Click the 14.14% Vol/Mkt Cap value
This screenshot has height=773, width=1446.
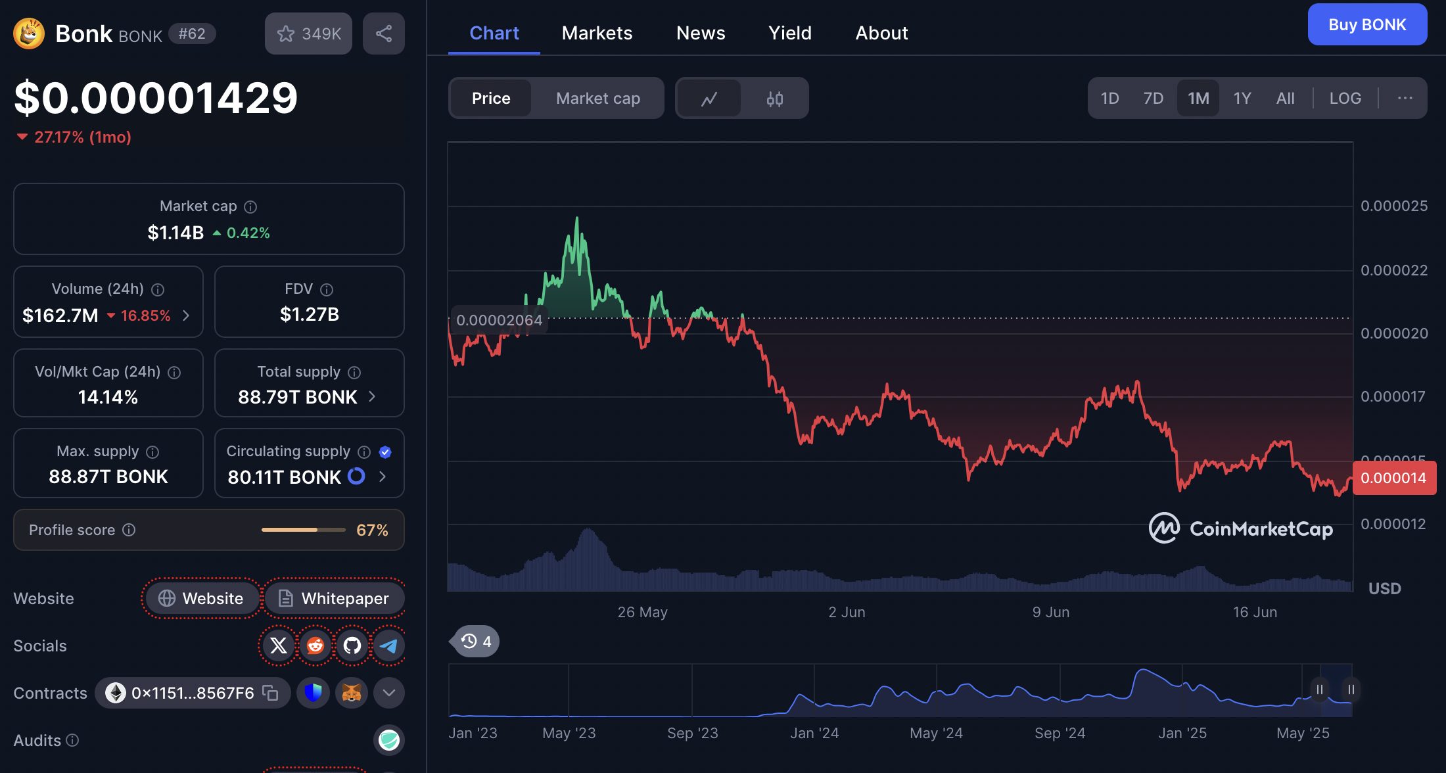108,397
